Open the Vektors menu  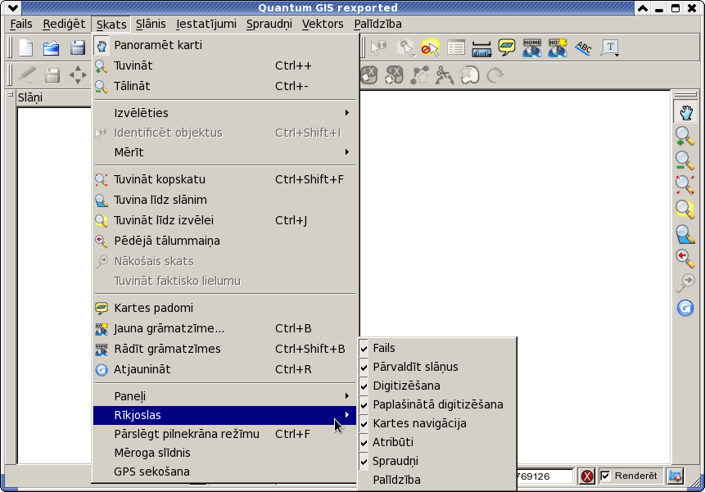coord(323,24)
